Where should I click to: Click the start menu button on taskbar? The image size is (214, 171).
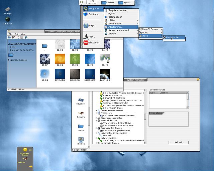click(x=82, y=2)
